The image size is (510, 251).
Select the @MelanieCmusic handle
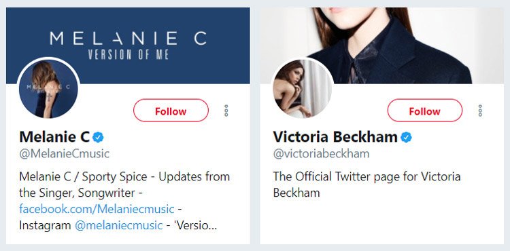click(x=65, y=154)
